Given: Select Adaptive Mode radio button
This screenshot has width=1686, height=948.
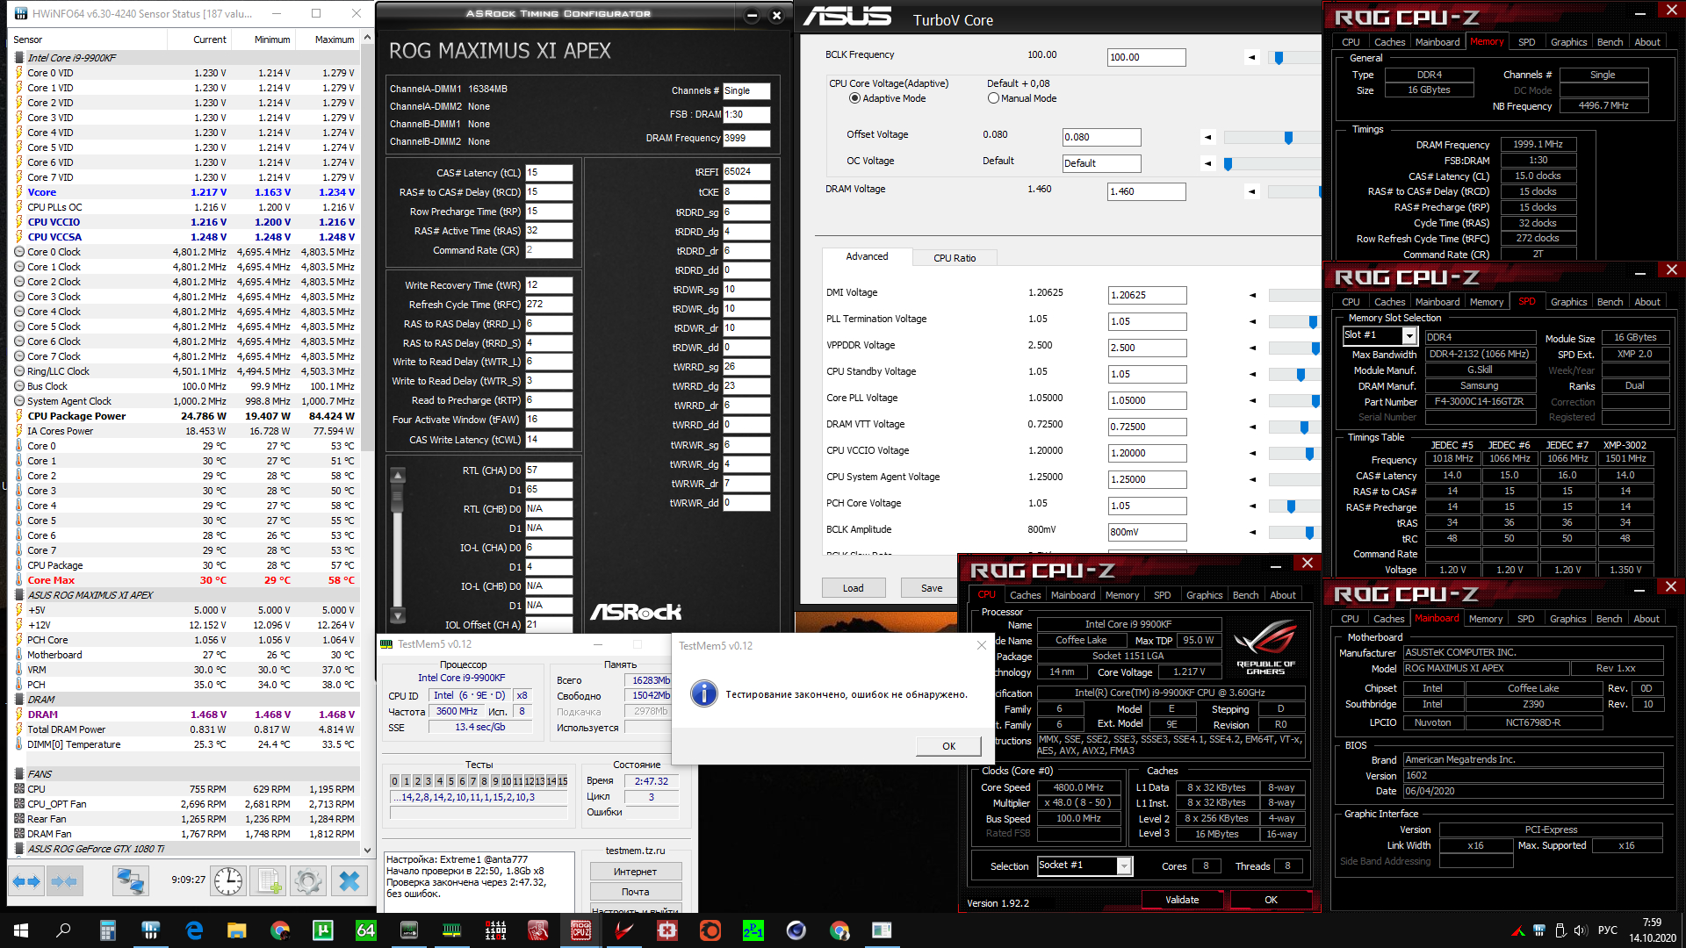Looking at the screenshot, I should click(854, 98).
